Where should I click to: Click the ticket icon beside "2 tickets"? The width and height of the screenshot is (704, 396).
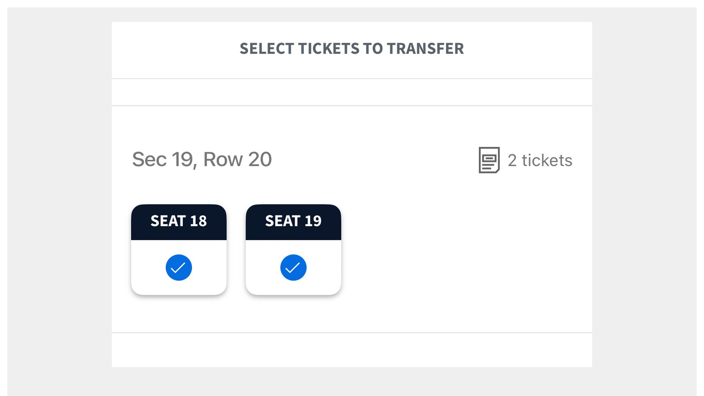pyautogui.click(x=489, y=160)
